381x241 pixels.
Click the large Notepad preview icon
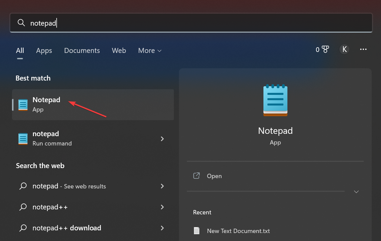click(275, 100)
